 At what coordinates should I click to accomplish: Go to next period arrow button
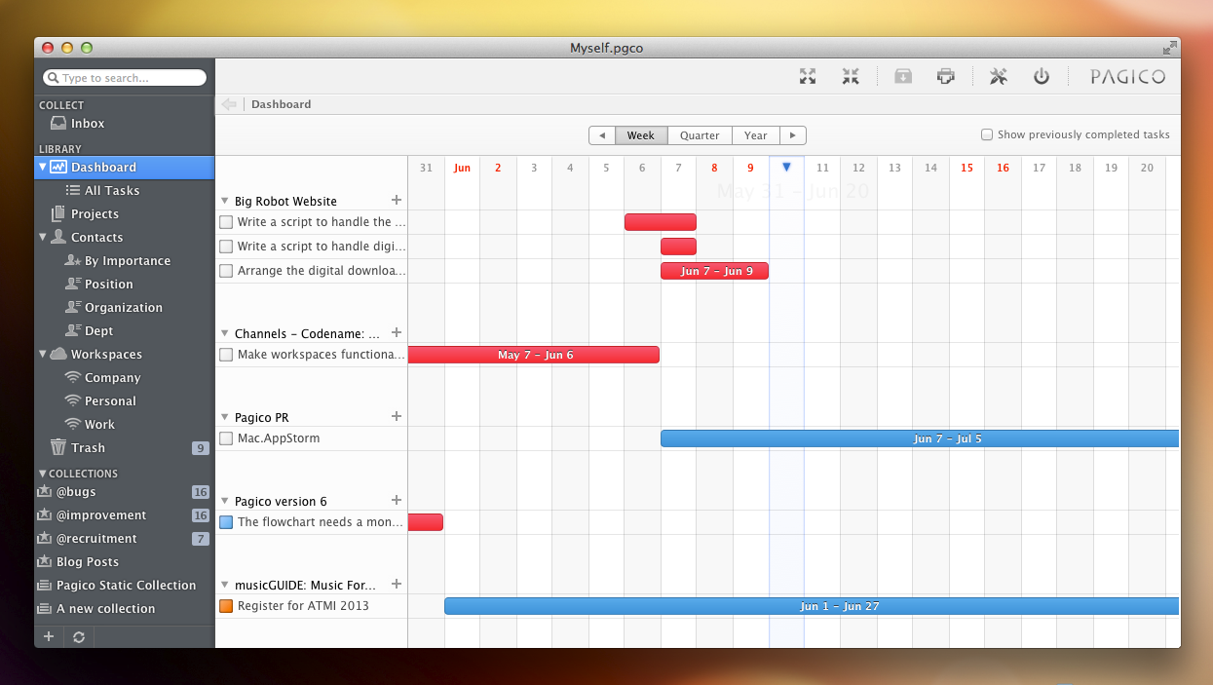[x=793, y=135]
